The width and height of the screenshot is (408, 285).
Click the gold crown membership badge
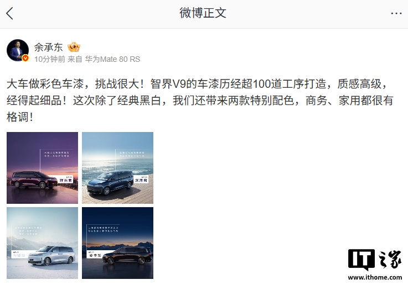point(74,47)
